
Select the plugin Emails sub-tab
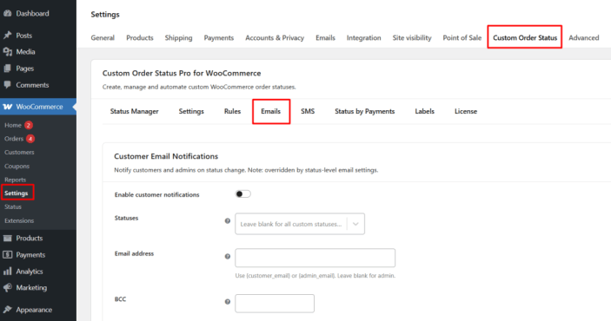[x=271, y=111]
